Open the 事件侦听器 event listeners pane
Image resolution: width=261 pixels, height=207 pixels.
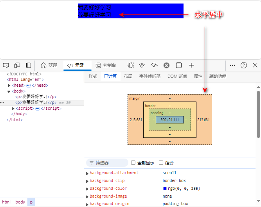click(150, 76)
